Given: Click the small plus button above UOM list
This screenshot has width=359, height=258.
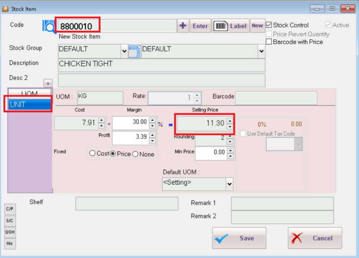Looking at the screenshot, I should click(x=48, y=83).
